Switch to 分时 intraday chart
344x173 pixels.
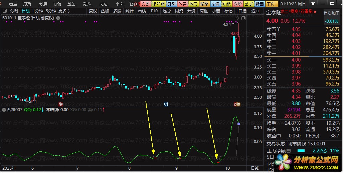tap(14, 11)
